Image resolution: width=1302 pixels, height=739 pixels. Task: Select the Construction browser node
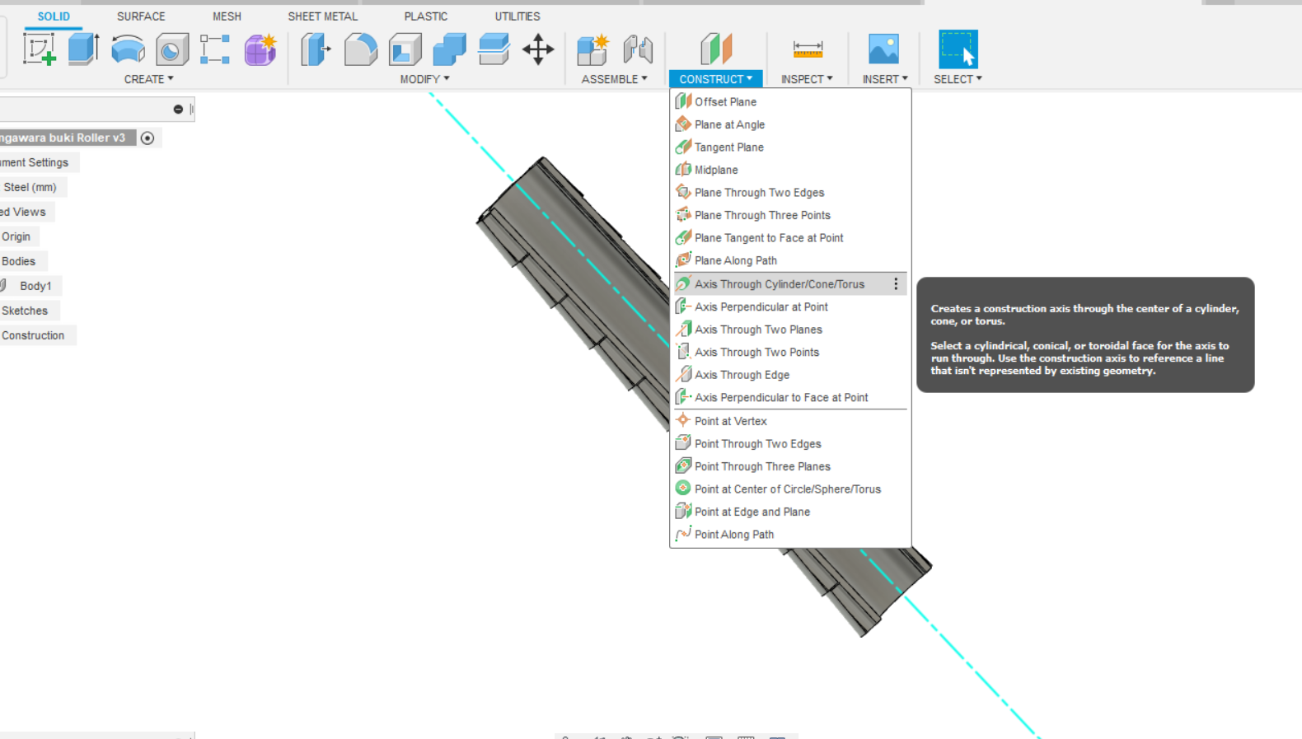point(33,335)
